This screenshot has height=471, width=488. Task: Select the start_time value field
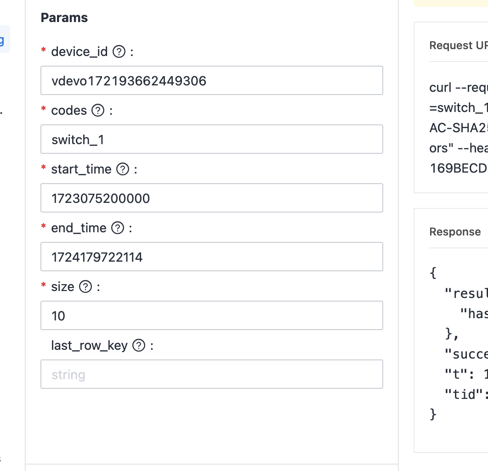point(211,198)
